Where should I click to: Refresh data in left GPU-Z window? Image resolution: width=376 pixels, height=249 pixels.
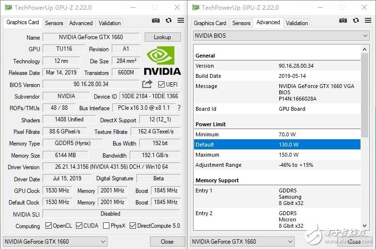point(168,20)
